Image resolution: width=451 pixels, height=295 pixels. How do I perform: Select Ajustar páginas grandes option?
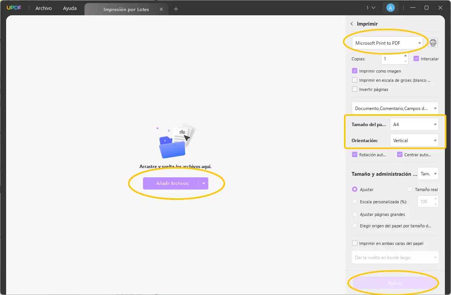click(355, 214)
